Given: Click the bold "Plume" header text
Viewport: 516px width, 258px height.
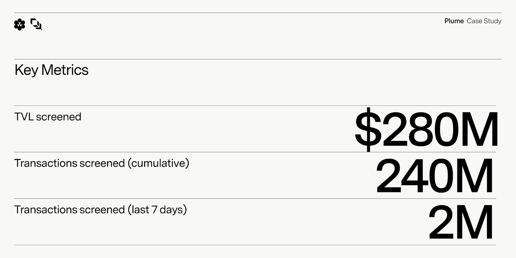Looking at the screenshot, I should coord(454,21).
